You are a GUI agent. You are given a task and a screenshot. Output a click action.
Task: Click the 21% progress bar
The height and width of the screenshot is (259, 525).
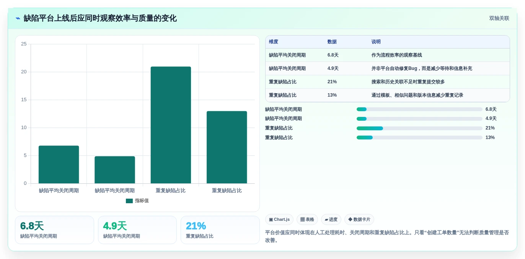coord(419,128)
